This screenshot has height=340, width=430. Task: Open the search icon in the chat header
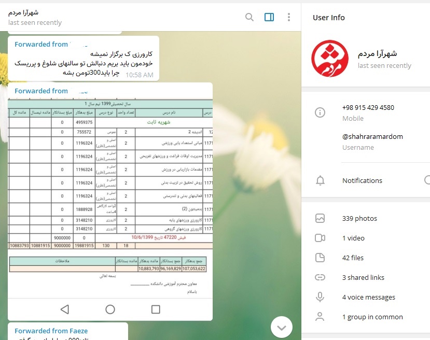click(x=249, y=17)
